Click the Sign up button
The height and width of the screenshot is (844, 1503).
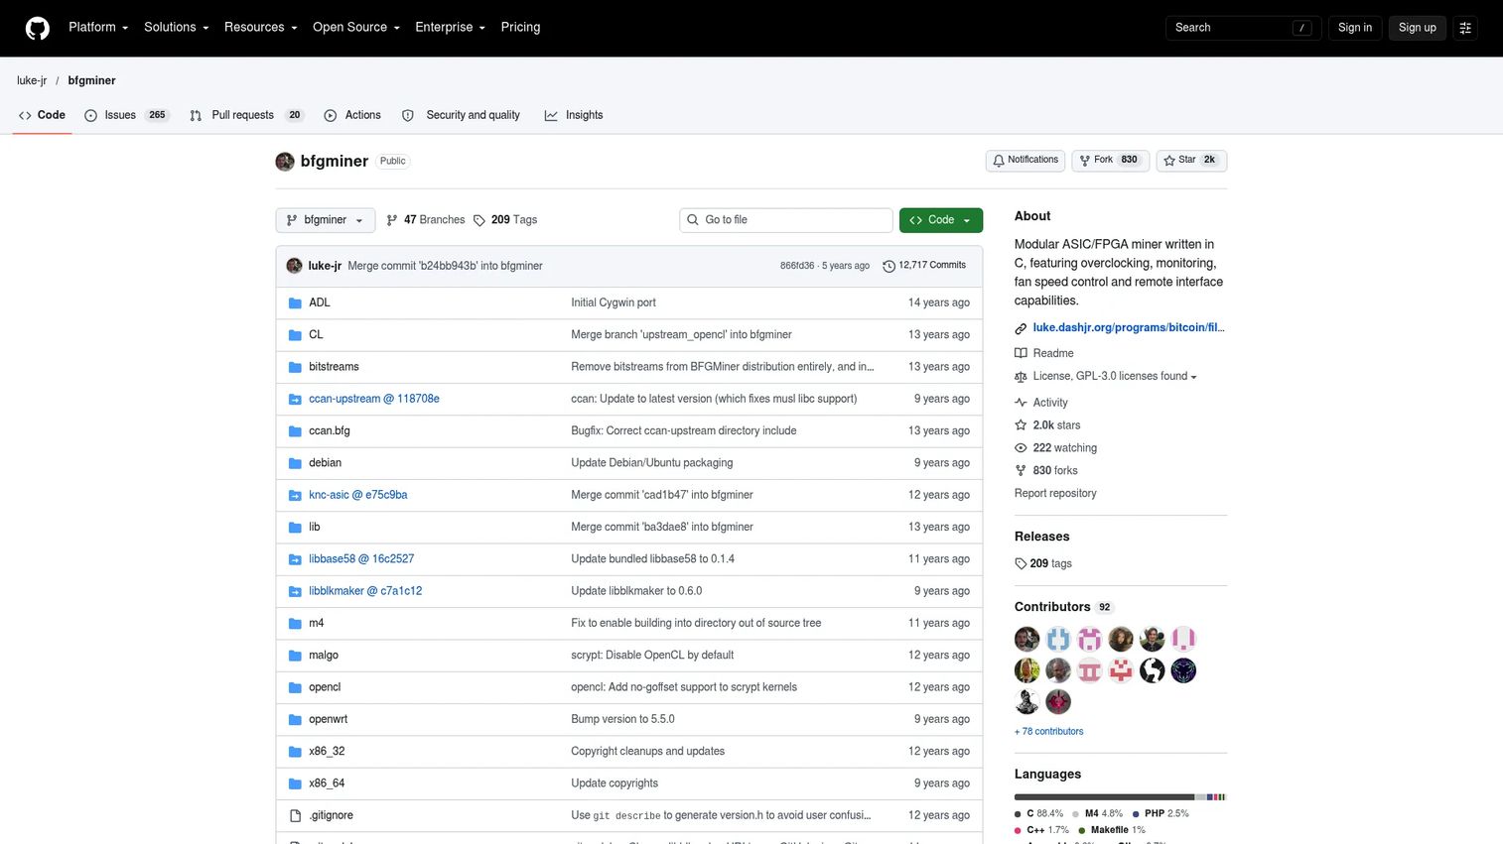click(1418, 28)
